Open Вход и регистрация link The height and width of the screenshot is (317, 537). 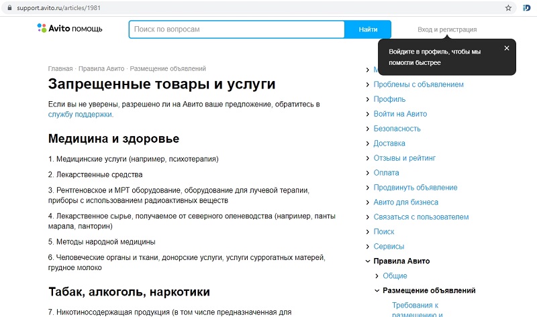pos(447,29)
